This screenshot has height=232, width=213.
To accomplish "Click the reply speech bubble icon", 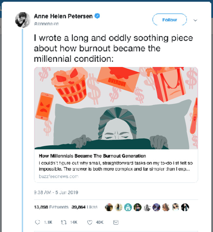I will (x=37, y=222).
